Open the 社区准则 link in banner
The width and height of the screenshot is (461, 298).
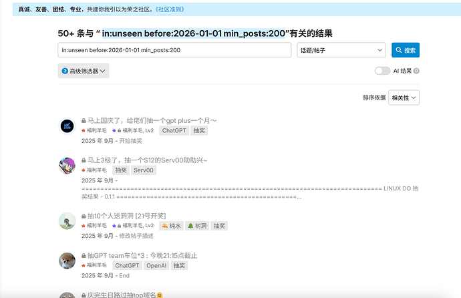point(170,9)
